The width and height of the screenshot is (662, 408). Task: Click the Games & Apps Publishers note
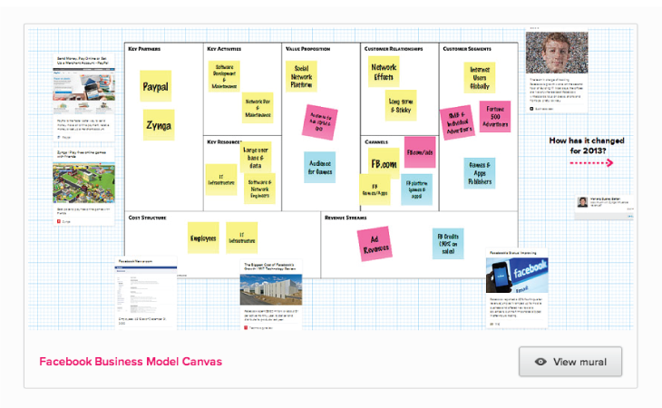(480, 173)
